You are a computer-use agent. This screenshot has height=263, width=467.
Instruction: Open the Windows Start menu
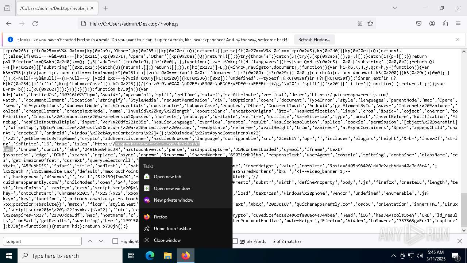click(9, 256)
